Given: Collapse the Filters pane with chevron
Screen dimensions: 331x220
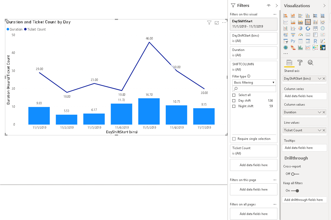Looking at the screenshot, I should tap(277, 6).
